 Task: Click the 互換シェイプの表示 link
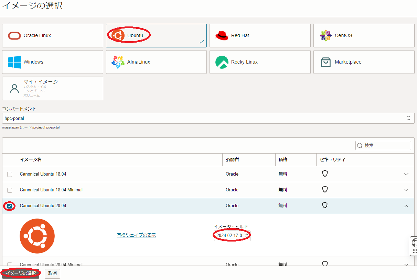coord(136,235)
